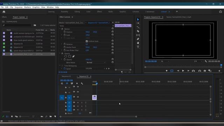
Task: Play the sequence in Program Monitor
Action: pyautogui.click(x=183, y=71)
